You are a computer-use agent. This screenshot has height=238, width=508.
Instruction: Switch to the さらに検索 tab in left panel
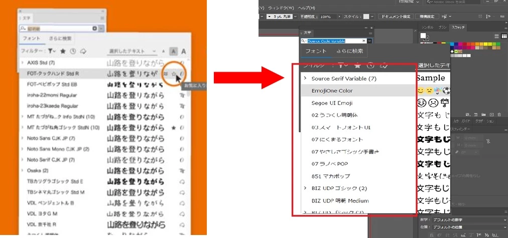click(60, 39)
